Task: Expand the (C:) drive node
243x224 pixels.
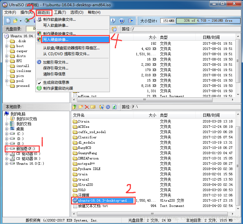Action: pos(7,134)
